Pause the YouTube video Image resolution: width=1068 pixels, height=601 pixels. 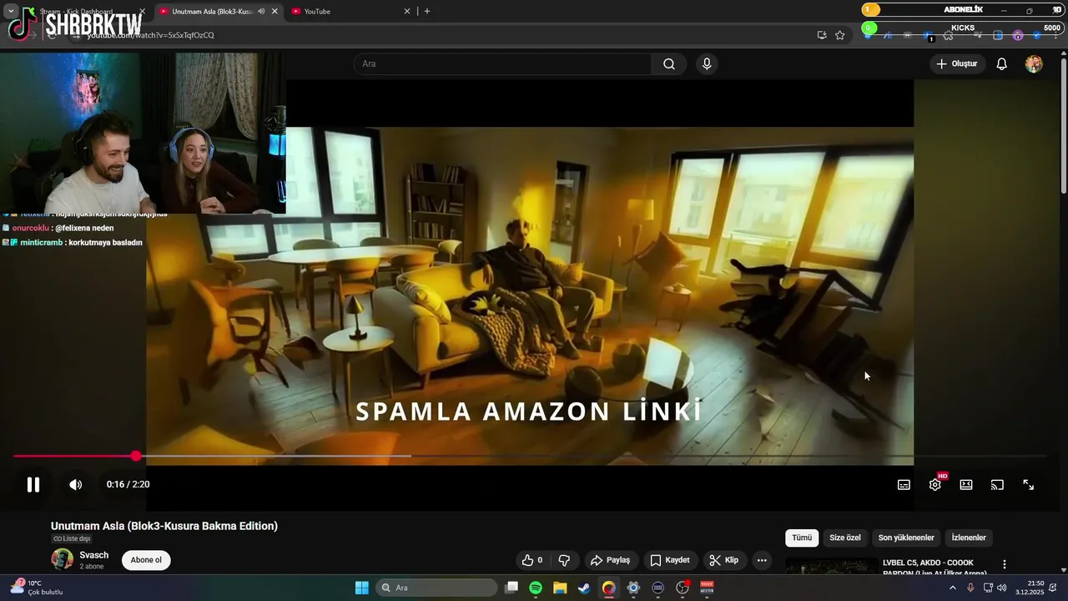pyautogui.click(x=33, y=484)
